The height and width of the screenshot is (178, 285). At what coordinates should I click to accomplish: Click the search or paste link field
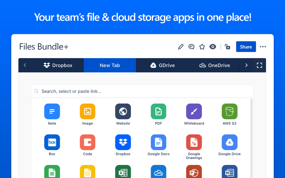point(142,91)
